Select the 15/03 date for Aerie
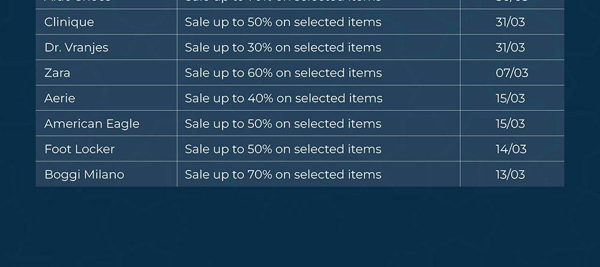This screenshot has height=267, width=600. (510, 98)
